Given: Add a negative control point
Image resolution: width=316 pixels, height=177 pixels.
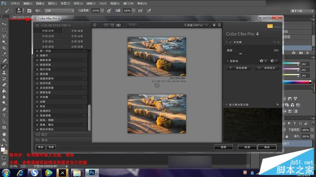Looking at the screenshot, I should (x=274, y=61).
